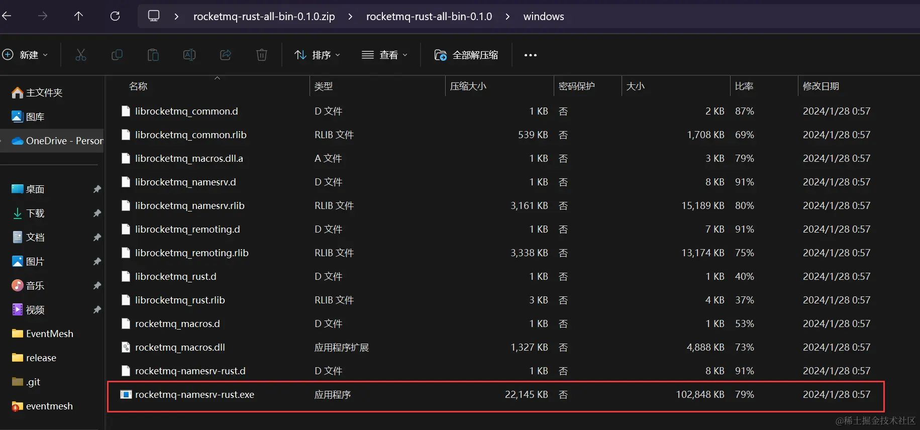Sort by the 压缩大小 column header
Image resolution: width=920 pixels, height=430 pixels.
pyautogui.click(x=468, y=86)
